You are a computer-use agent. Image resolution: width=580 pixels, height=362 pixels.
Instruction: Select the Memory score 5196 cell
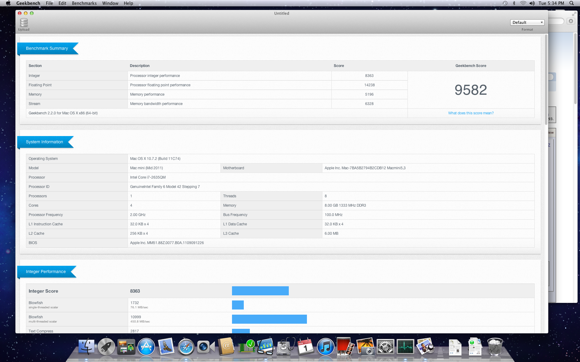(x=369, y=94)
